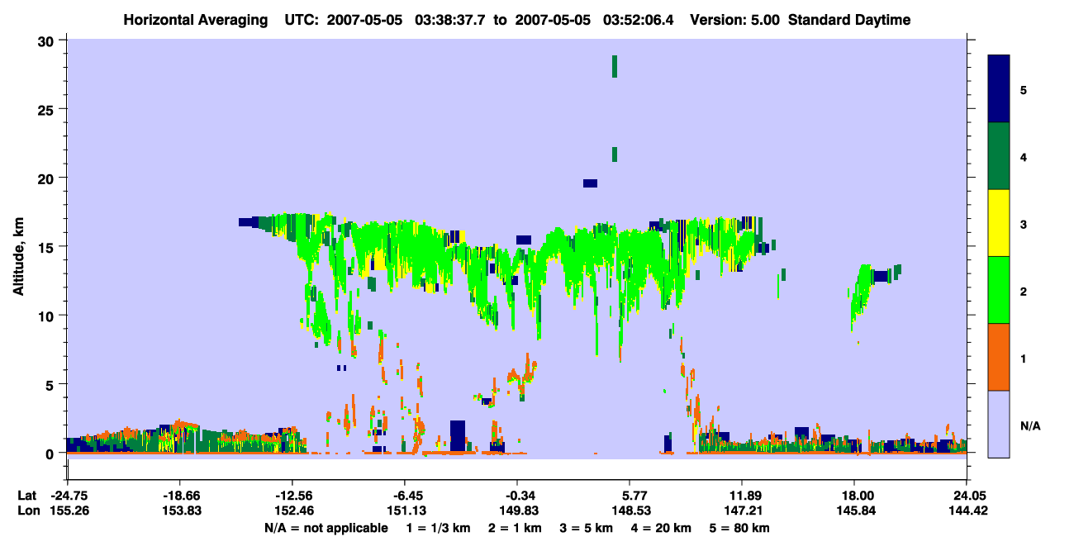
Task: Click the '3 = 5 km' footnote
Action: pyautogui.click(x=587, y=528)
